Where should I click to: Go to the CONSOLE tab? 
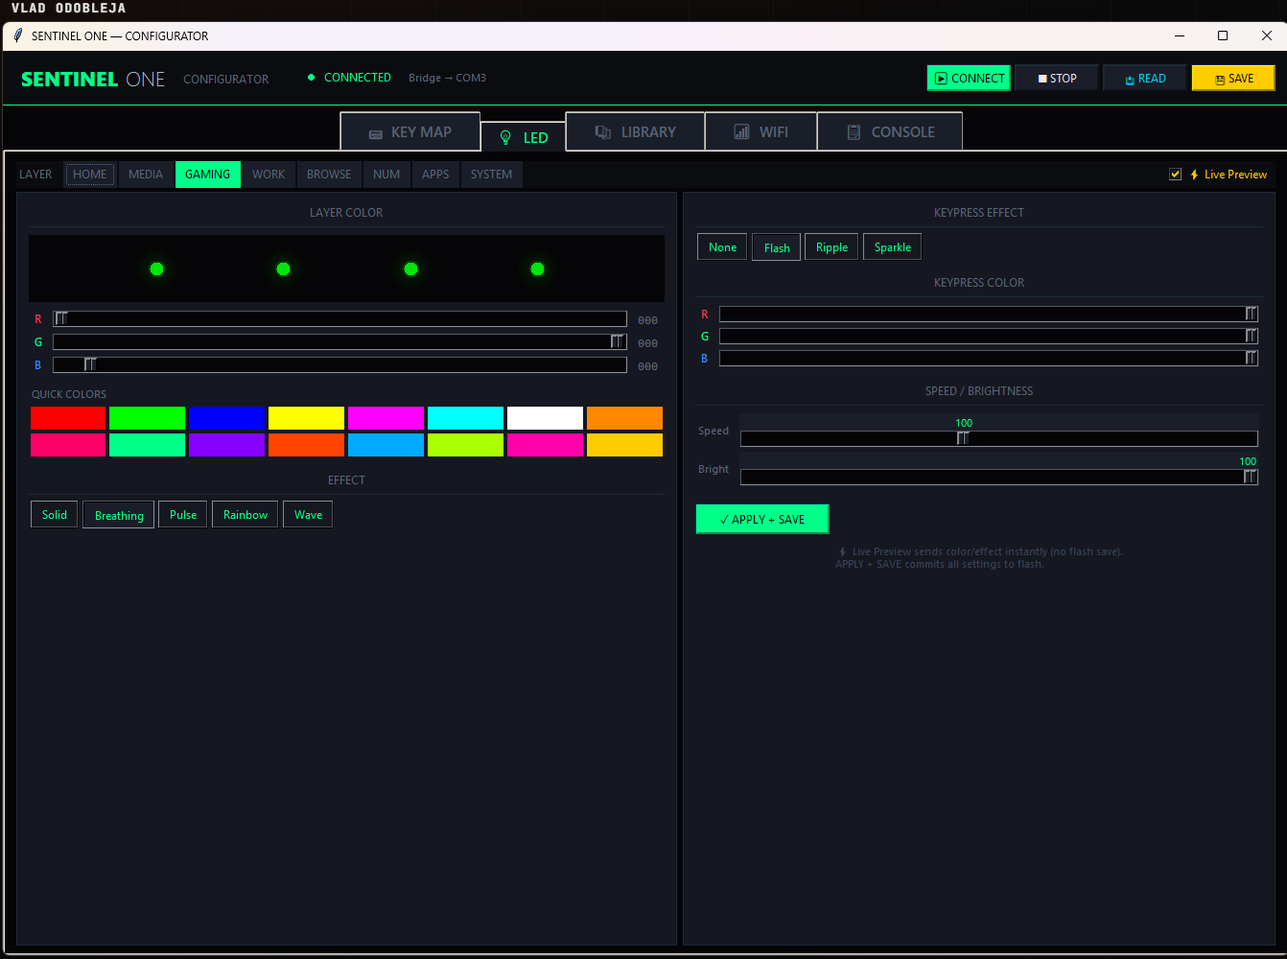[x=890, y=132]
